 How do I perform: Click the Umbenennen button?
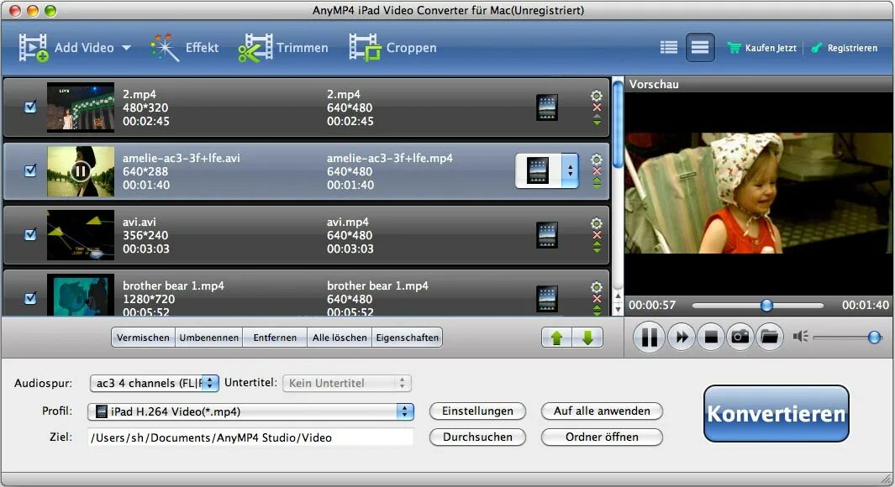pyautogui.click(x=209, y=337)
